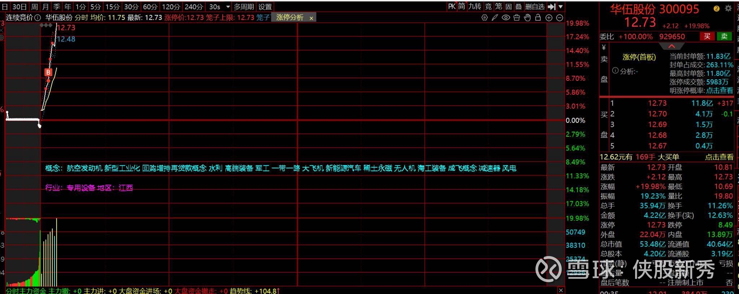Image resolution: width=739 pixels, height=294 pixels.
Task: Zoom in with plus circle icon
Action: tap(549, 18)
